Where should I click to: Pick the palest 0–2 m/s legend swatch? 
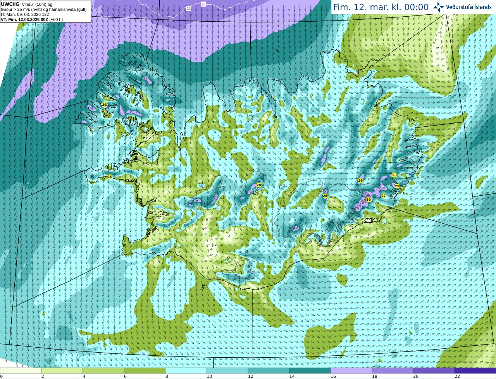click(x=21, y=371)
